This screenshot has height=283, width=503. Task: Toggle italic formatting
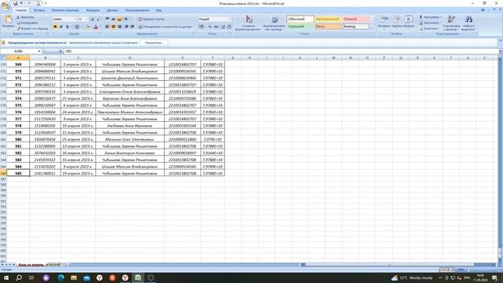[x=61, y=27]
